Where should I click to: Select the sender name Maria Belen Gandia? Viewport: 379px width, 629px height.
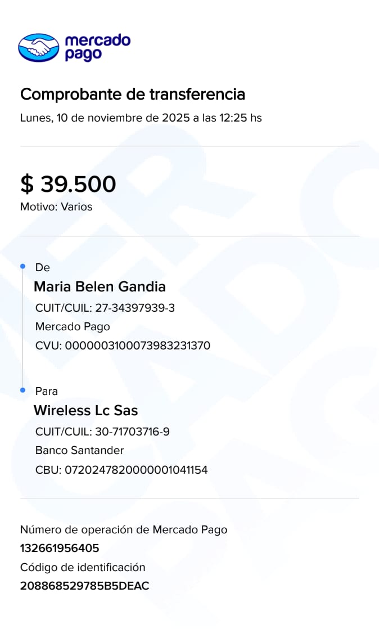pos(100,287)
